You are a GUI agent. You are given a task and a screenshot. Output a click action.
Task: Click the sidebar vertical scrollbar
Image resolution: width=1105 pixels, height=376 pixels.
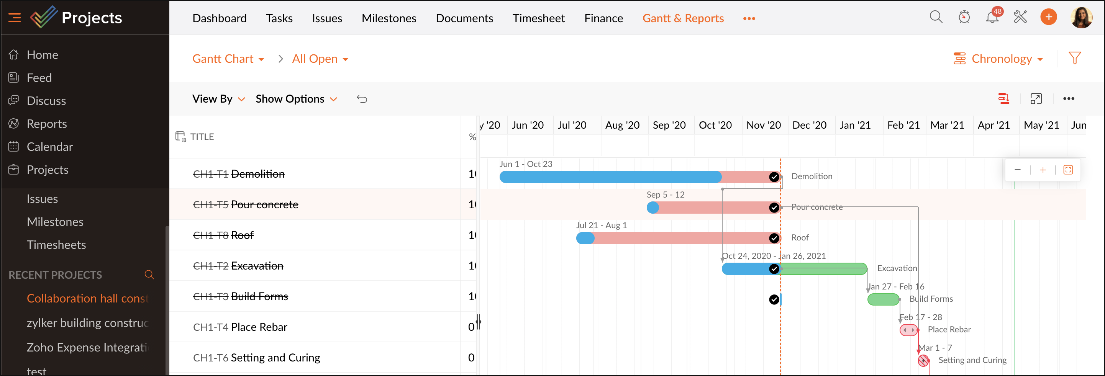[x=167, y=300]
